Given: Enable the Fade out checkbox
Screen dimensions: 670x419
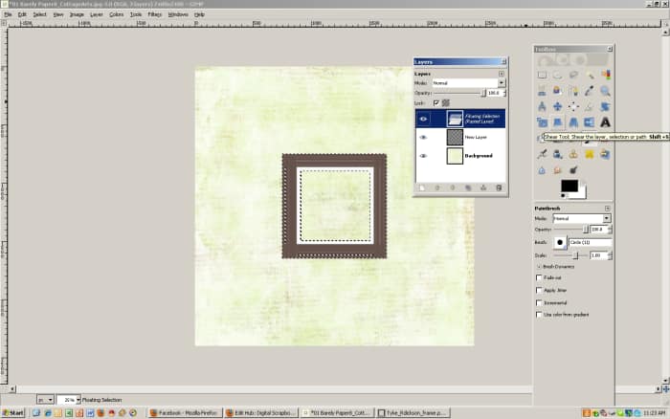Looking at the screenshot, I should coord(539,277).
